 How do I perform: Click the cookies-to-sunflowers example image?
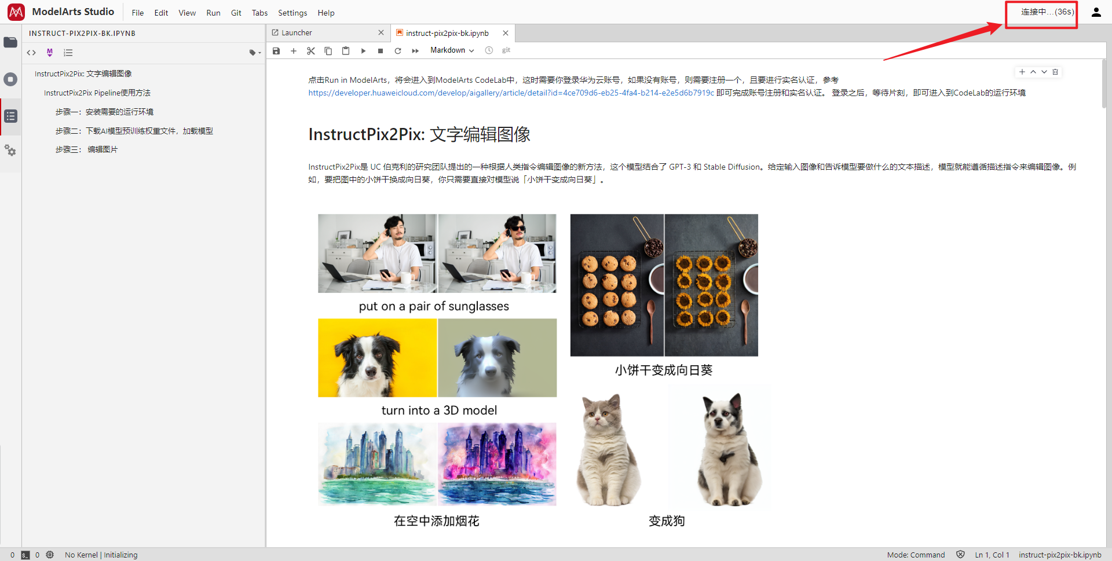coord(664,285)
